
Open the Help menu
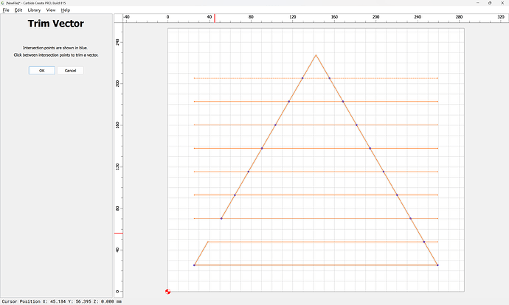66,10
